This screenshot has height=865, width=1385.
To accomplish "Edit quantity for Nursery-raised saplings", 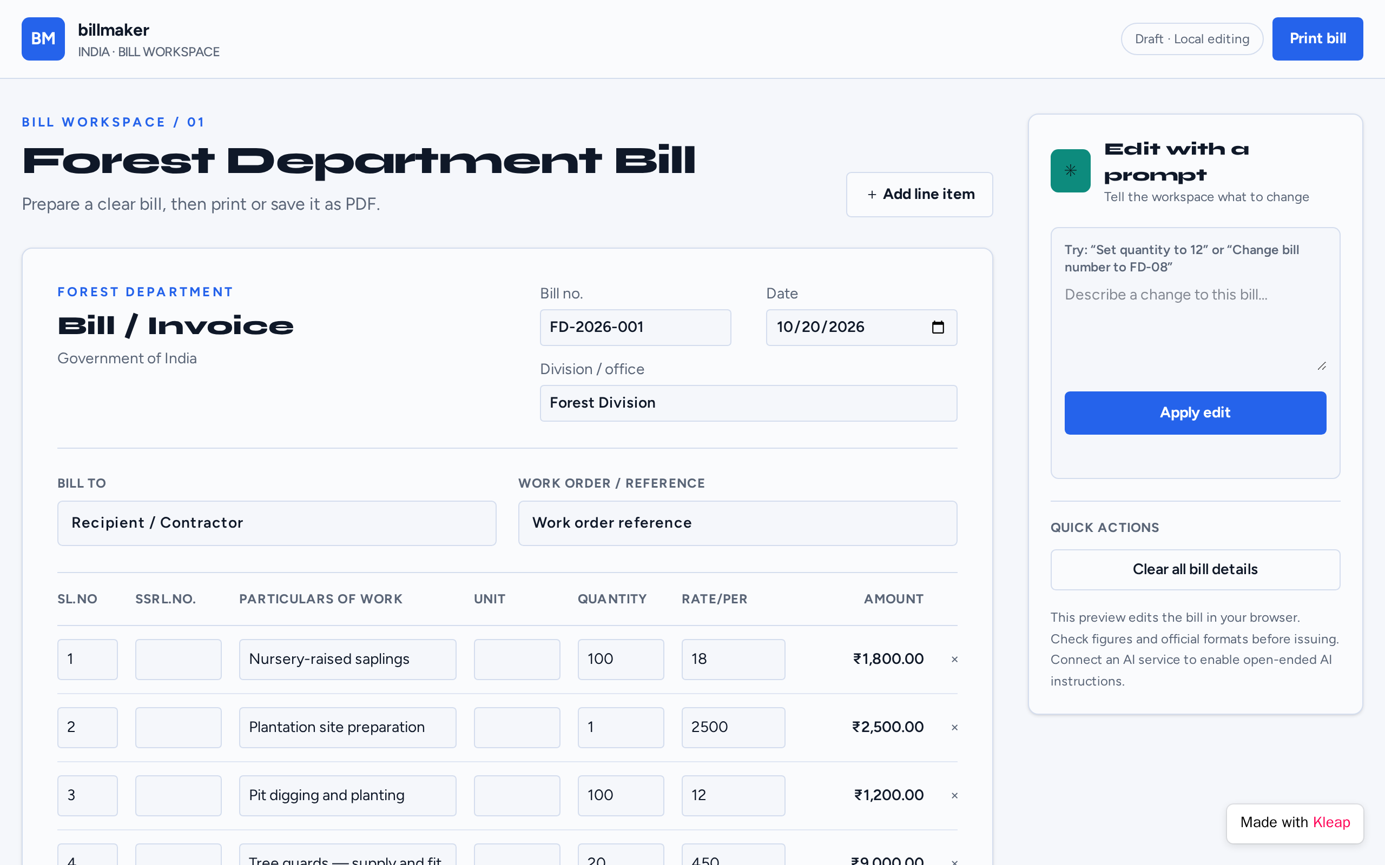I will point(621,660).
